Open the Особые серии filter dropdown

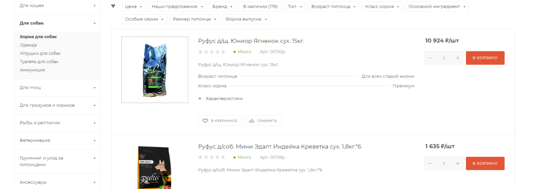pyautogui.click(x=144, y=19)
